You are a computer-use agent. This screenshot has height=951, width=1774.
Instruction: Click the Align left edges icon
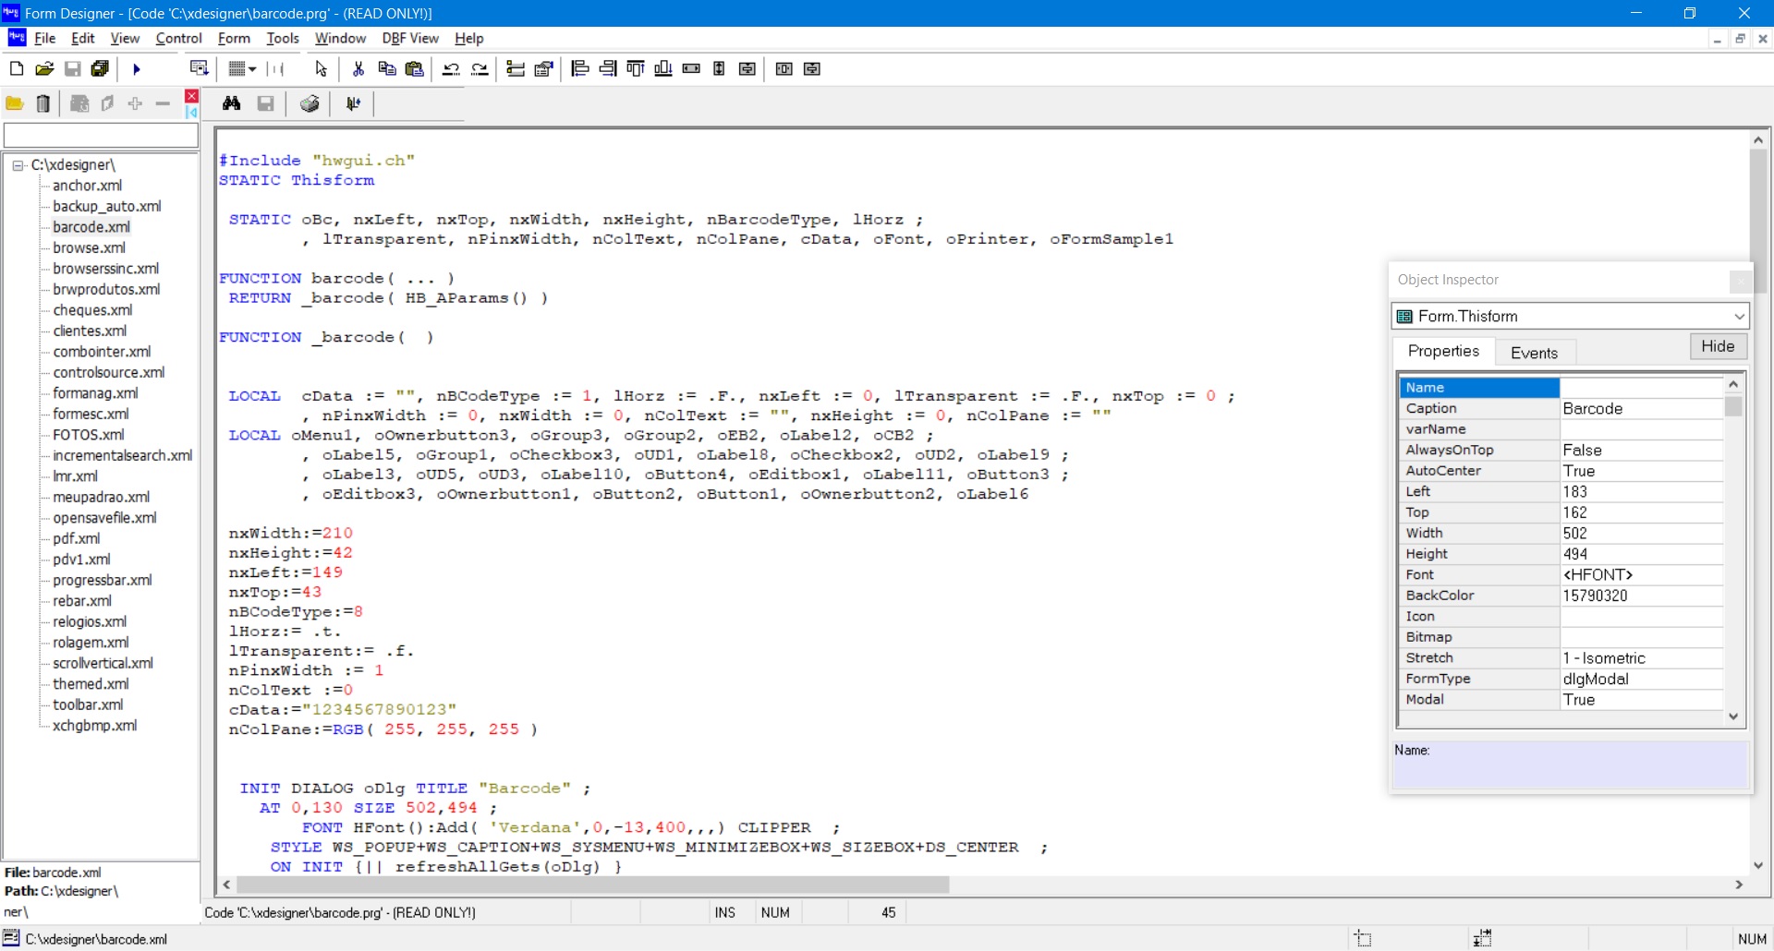(x=579, y=69)
